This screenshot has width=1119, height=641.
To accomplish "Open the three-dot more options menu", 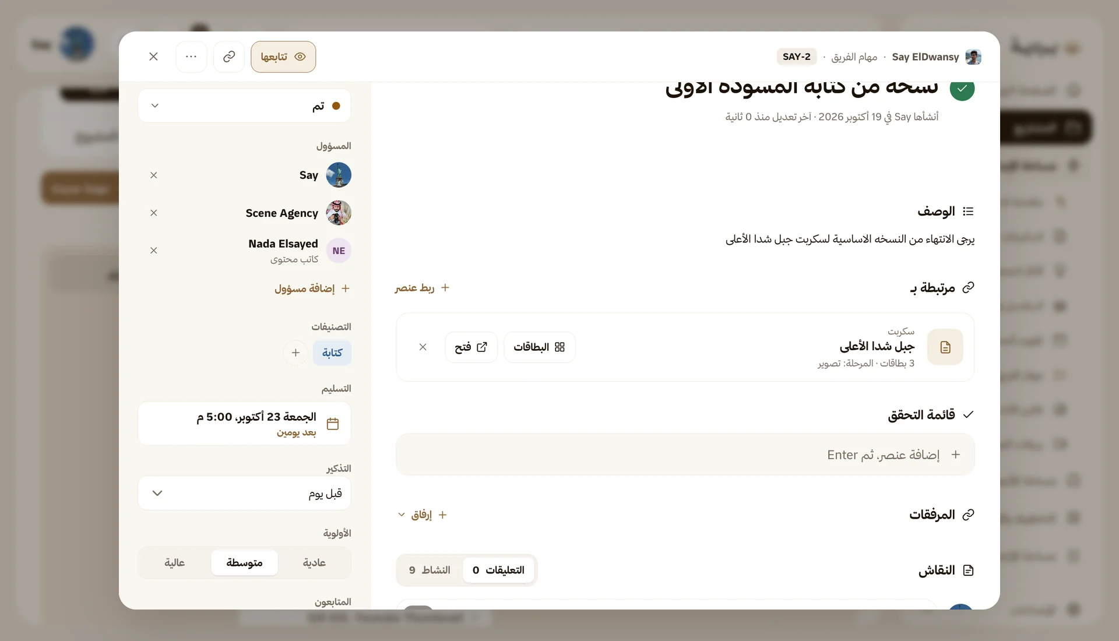I will [x=191, y=57].
